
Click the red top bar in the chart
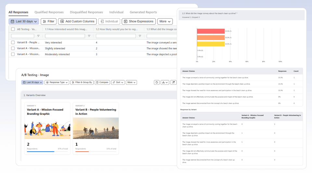pos(211,31)
